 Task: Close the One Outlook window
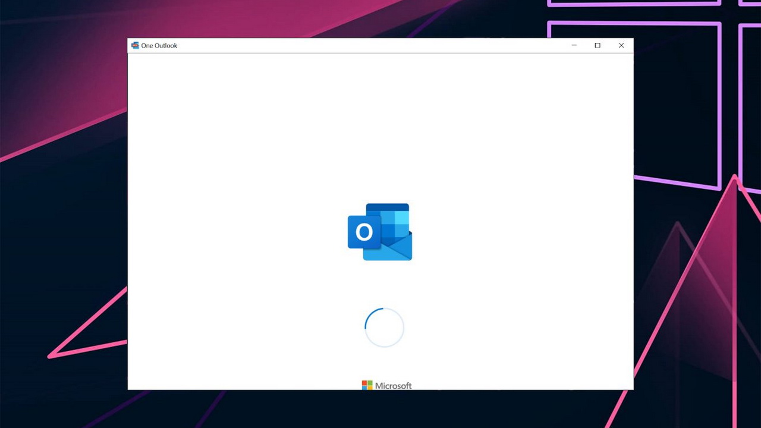coord(621,45)
